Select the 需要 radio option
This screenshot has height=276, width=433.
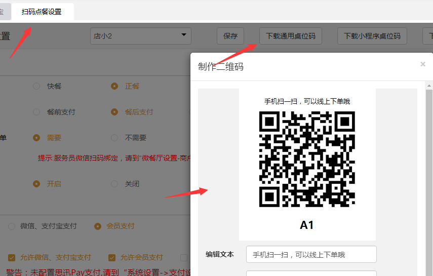coord(36,138)
